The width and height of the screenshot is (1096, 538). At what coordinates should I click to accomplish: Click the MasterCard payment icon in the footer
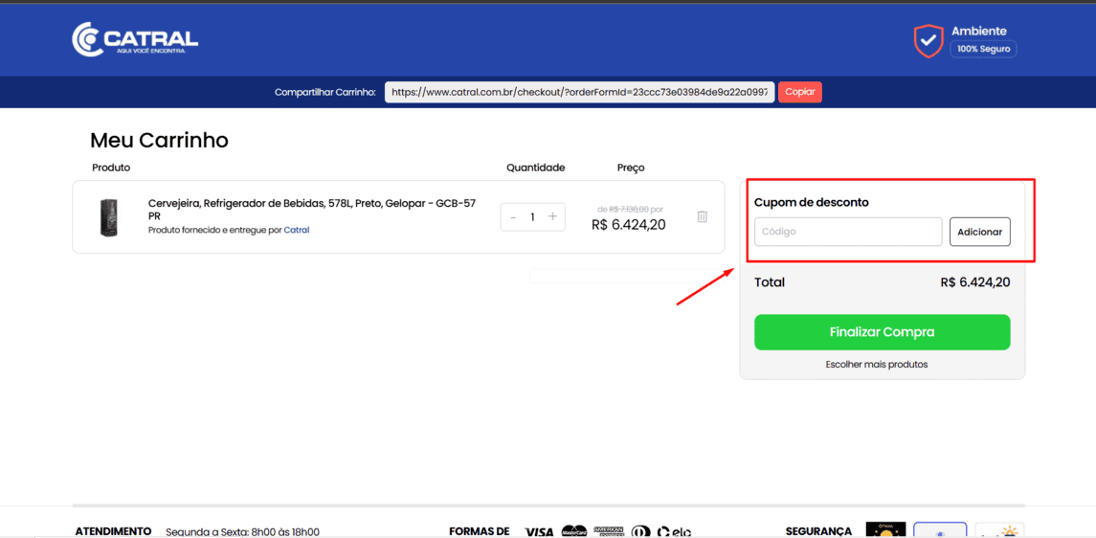[x=574, y=531]
